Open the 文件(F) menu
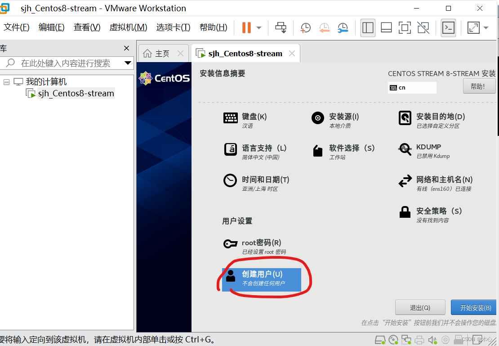 pos(16,27)
